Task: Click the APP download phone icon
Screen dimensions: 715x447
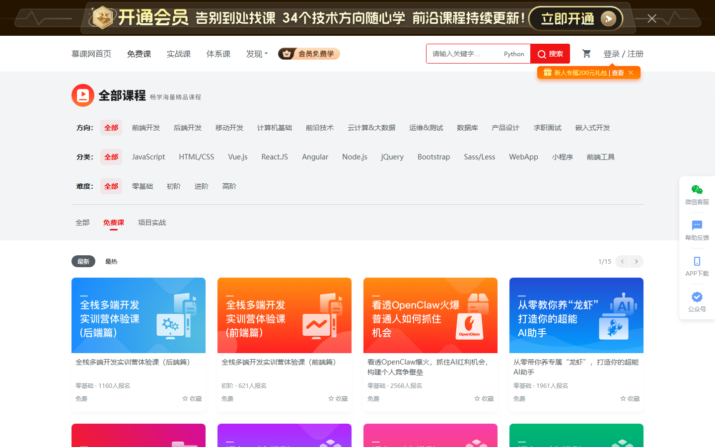Action: (697, 261)
